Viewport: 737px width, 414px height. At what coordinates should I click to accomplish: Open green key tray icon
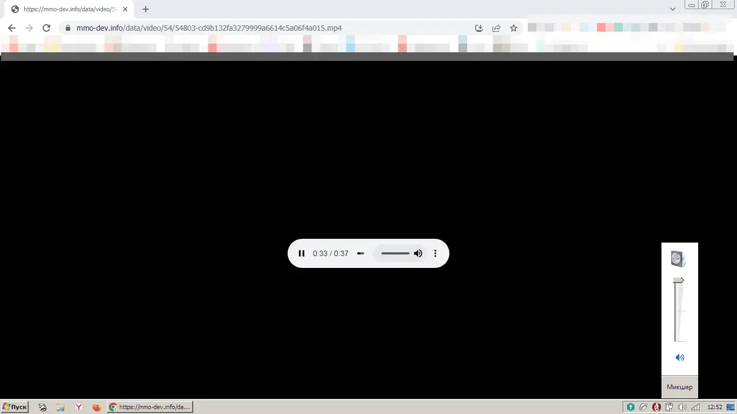630,407
